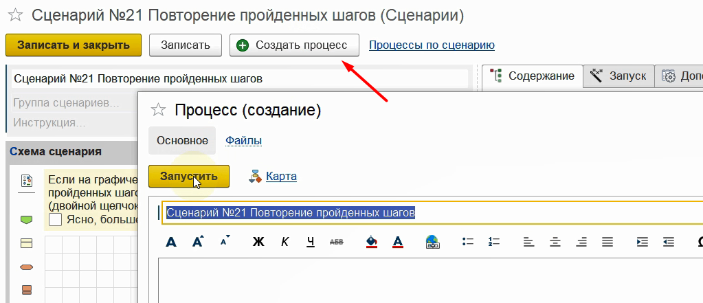Screen dimensions: 703x303
Task: Align text to the right
Action: [581, 242]
